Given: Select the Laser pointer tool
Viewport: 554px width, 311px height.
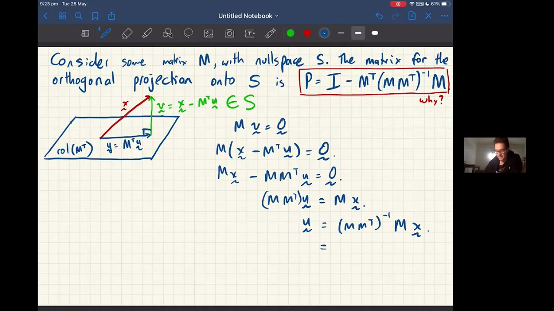Looking at the screenshot, I should pos(271,33).
